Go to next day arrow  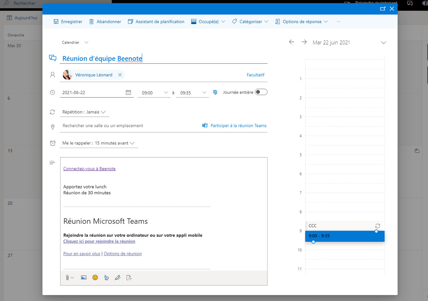click(304, 42)
